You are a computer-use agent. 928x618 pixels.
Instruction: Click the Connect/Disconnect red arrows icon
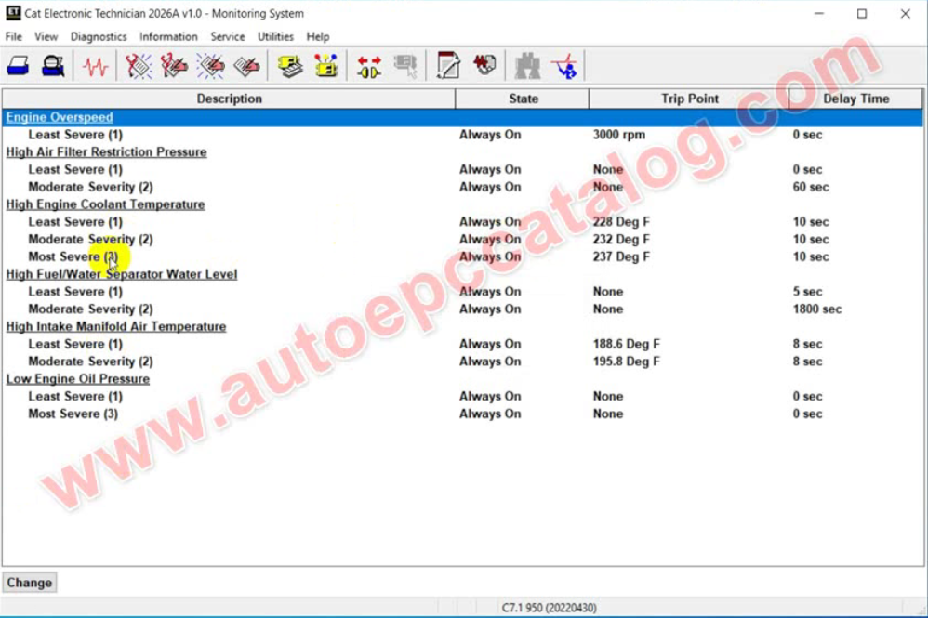[x=369, y=66]
